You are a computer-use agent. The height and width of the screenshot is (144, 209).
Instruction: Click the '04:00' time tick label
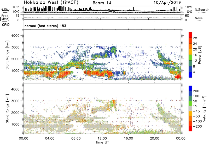click(50, 139)
